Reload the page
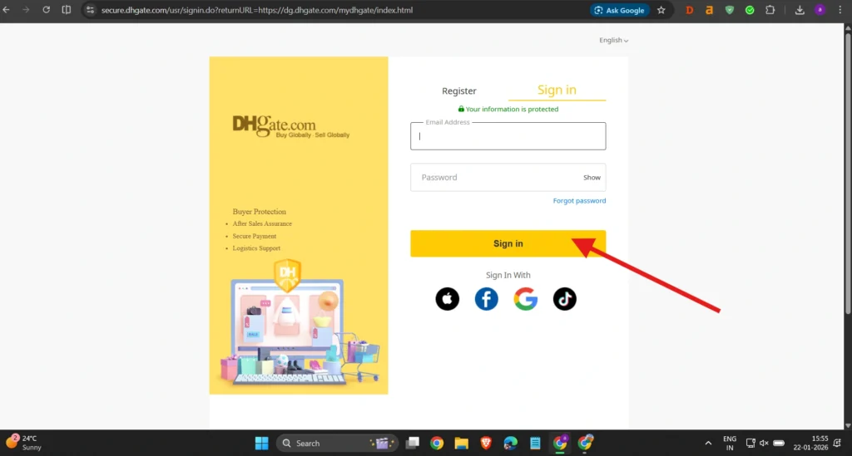The image size is (852, 456). 47,10
